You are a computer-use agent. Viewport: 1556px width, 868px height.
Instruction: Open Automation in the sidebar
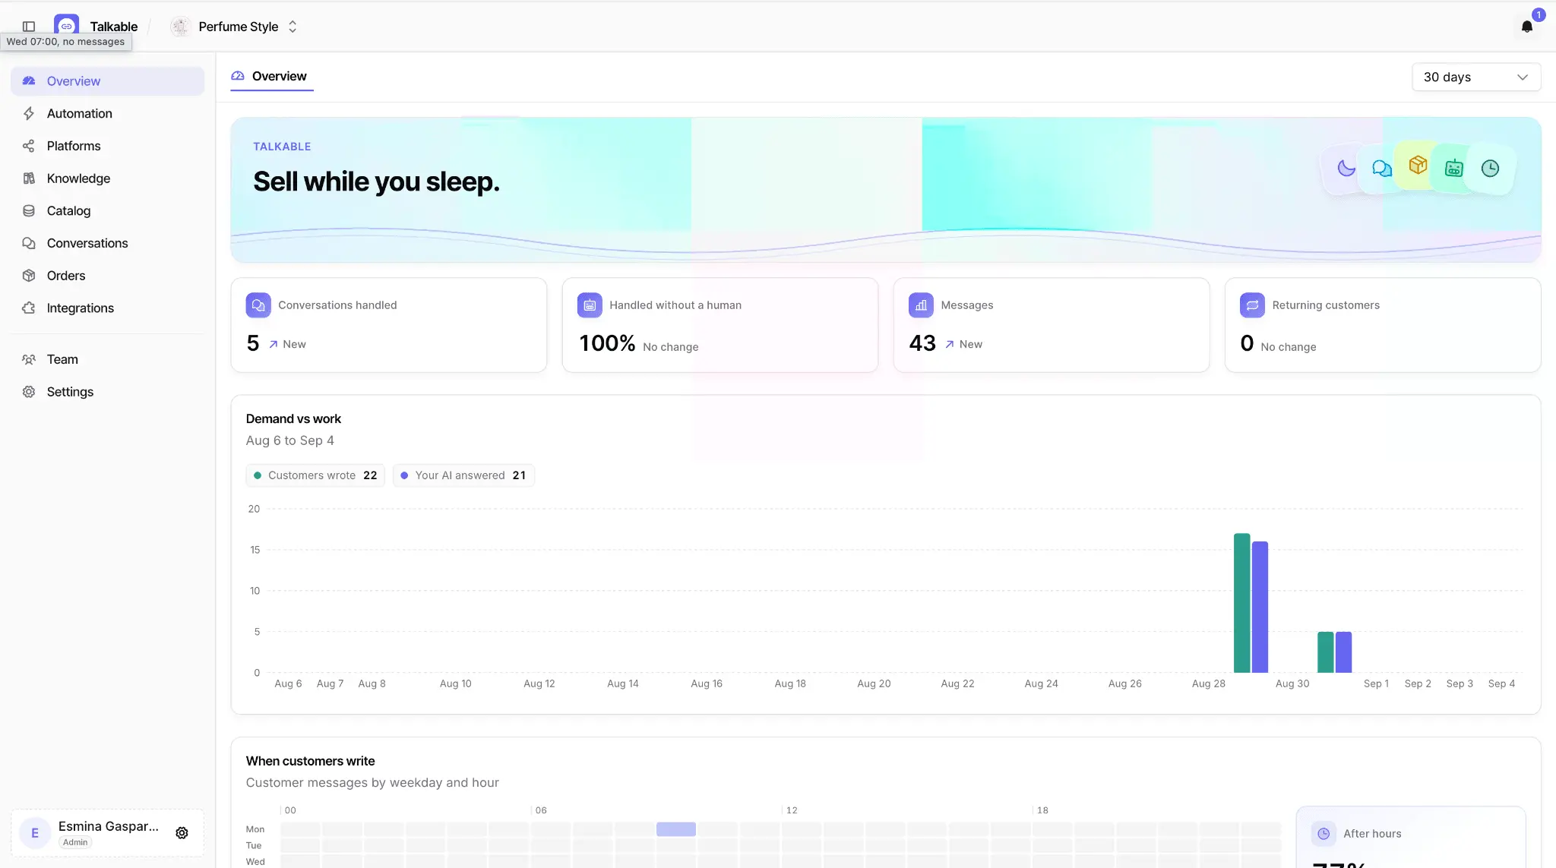(107, 113)
